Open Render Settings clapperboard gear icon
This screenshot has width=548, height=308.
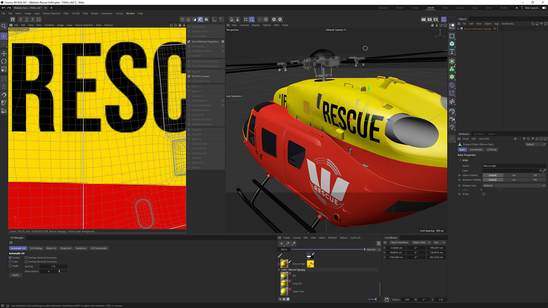(x=436, y=19)
